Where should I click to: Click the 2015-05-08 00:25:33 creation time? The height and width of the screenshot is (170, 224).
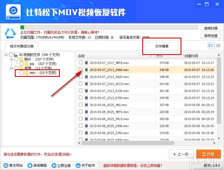tap(199, 119)
